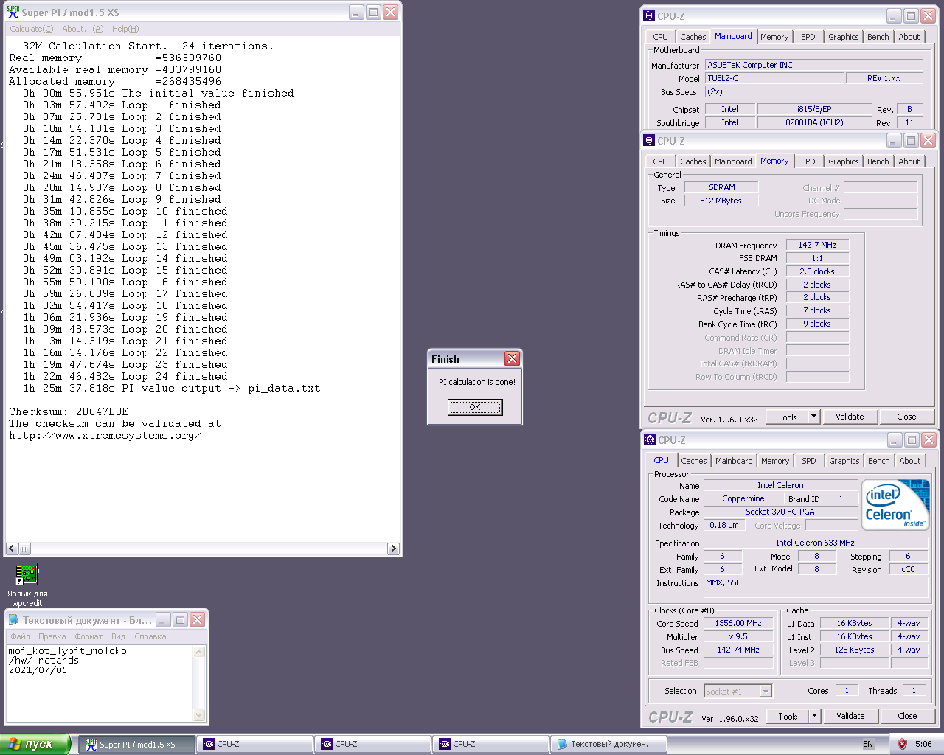Click the xtremesystems.org URL text

tap(105, 435)
